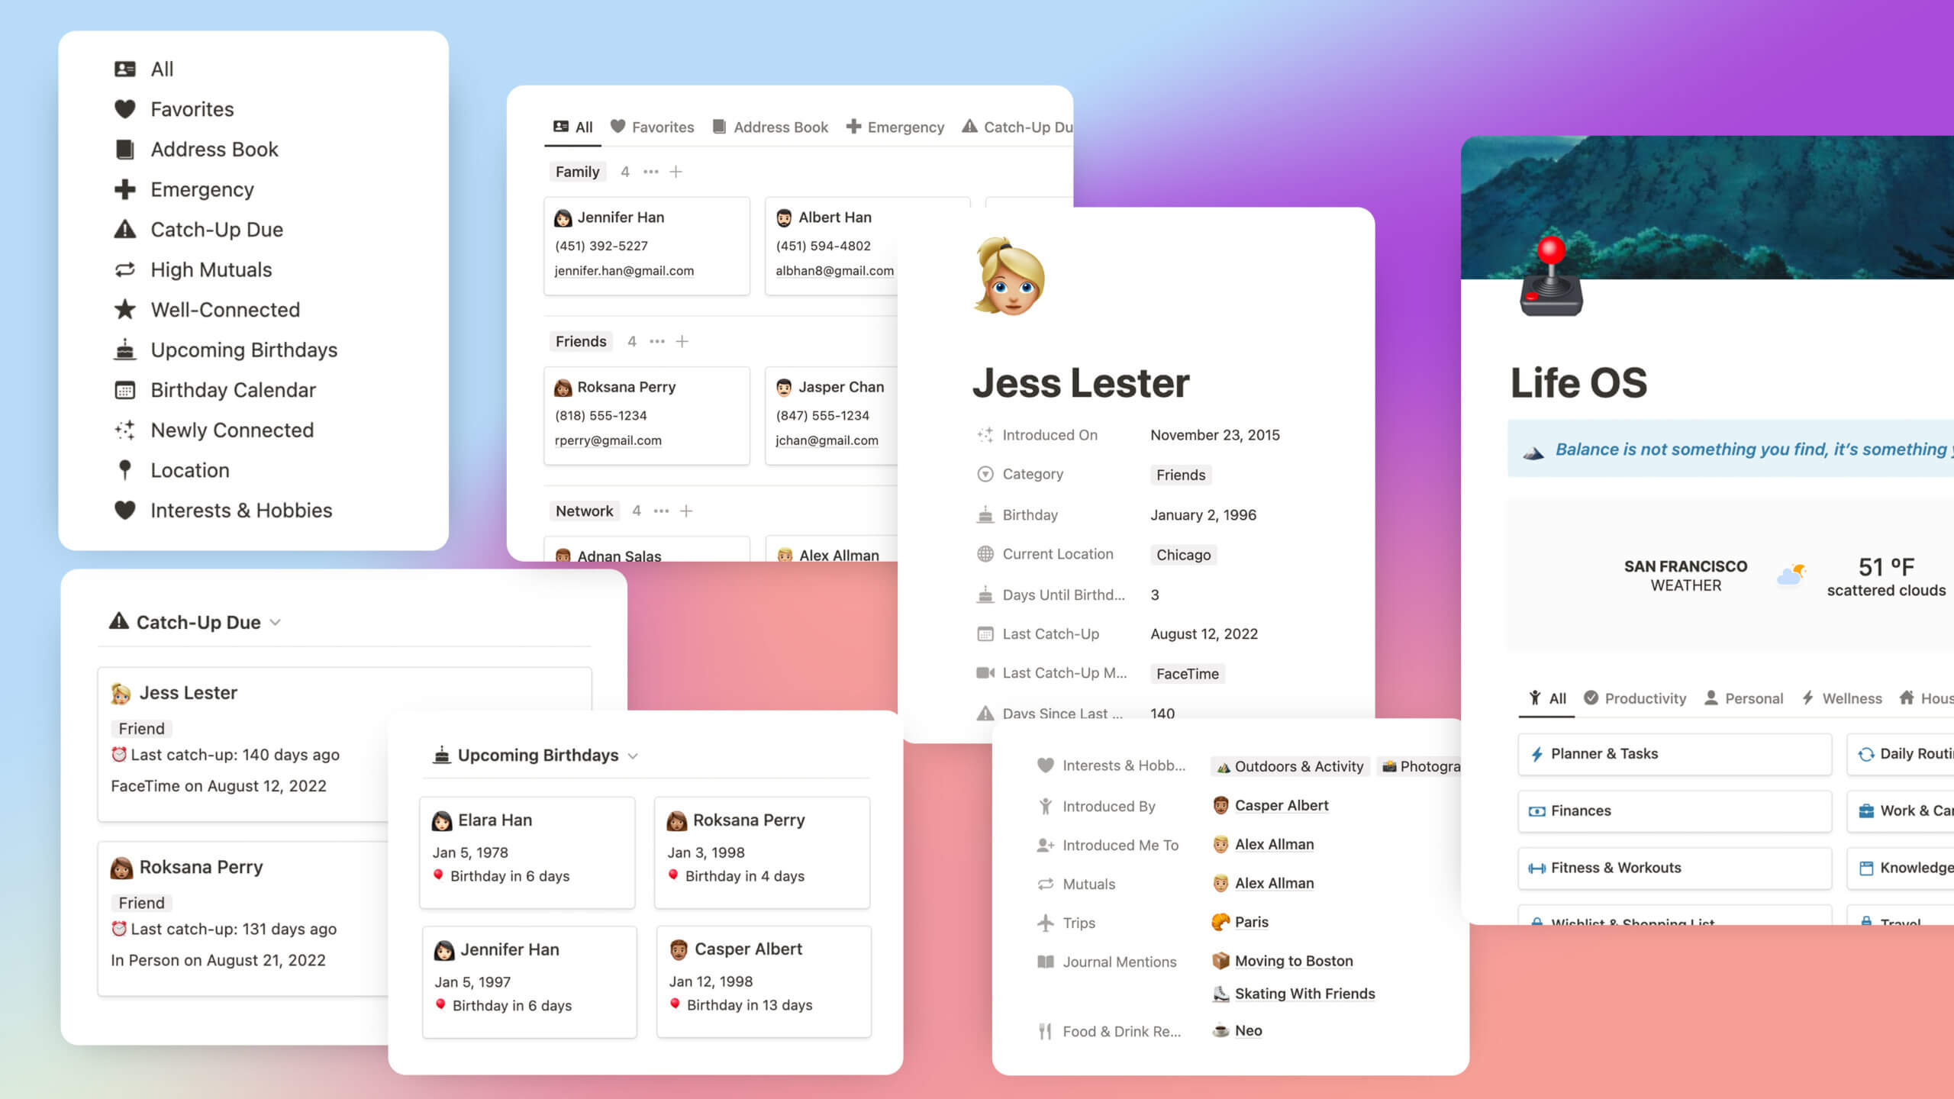The height and width of the screenshot is (1099, 1954).
Task: Toggle the Well-Connected filter on
Action: [224, 308]
